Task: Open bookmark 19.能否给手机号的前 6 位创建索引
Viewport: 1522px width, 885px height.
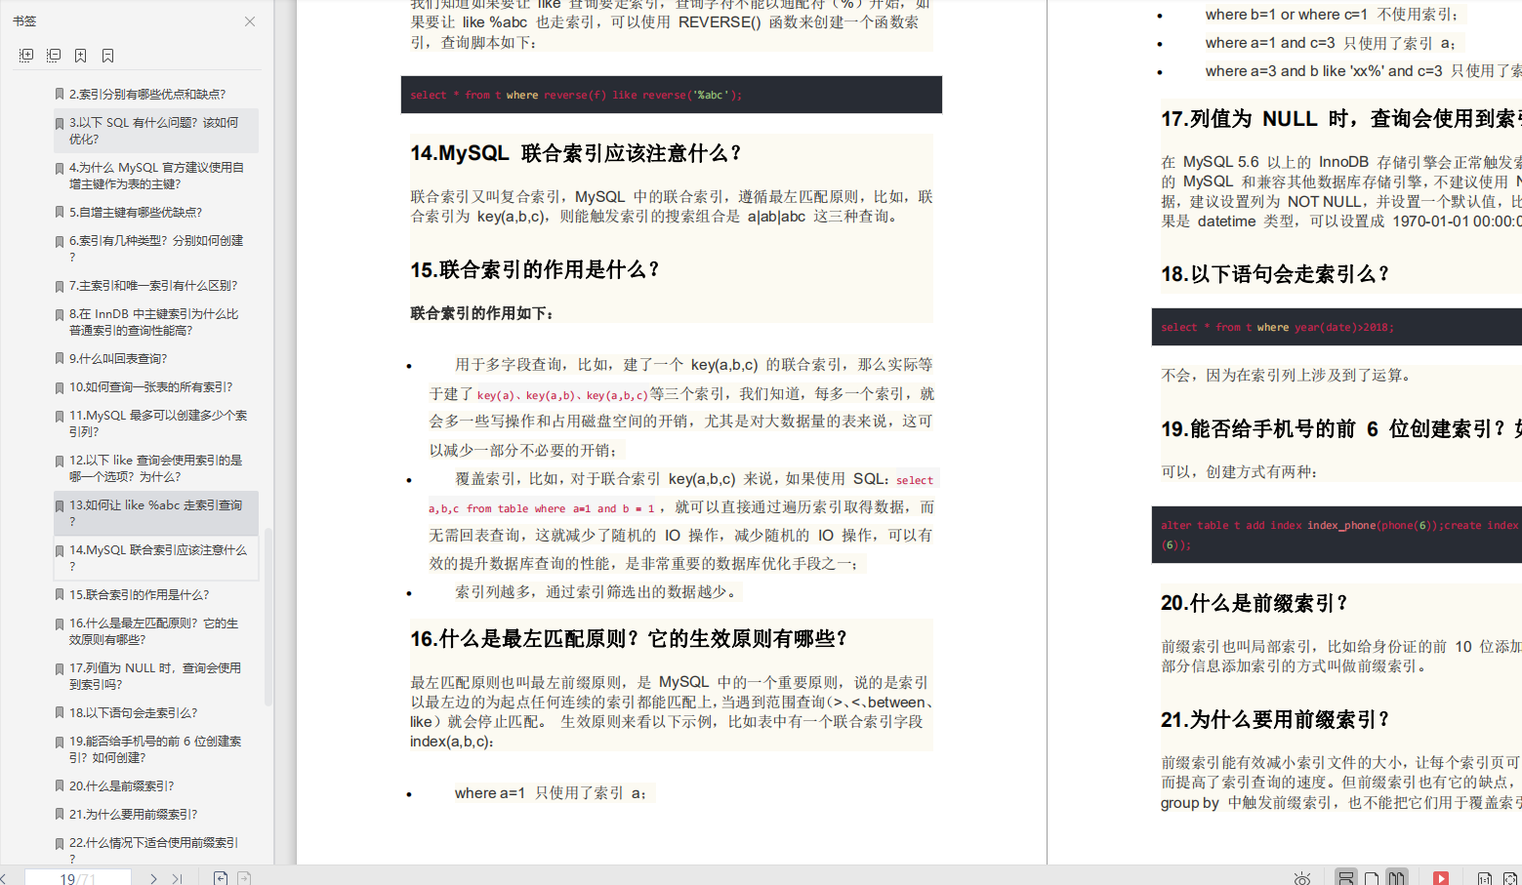Action: click(x=154, y=749)
